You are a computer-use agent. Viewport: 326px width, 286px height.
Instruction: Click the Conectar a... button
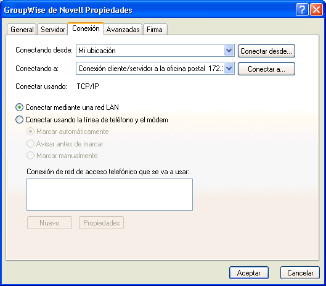266,69
